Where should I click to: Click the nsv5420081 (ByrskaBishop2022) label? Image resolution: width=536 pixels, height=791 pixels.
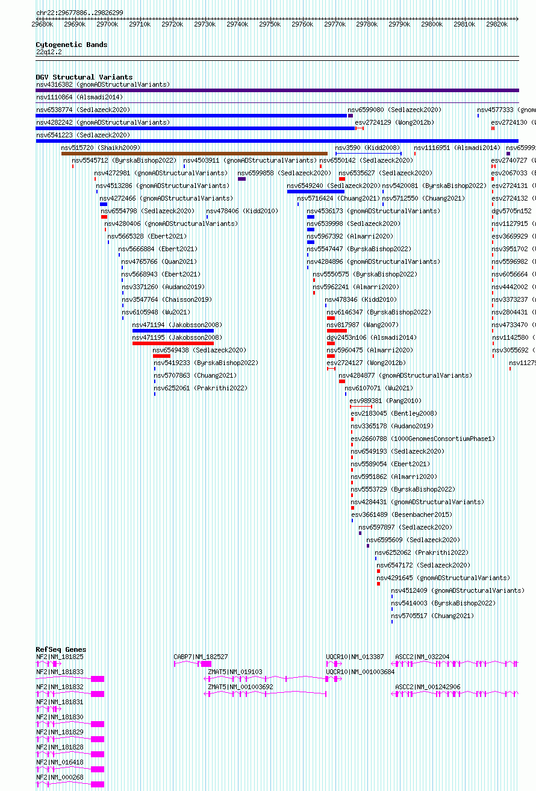tap(434, 186)
